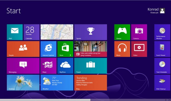Click the horizontal scrollbar thumb

pos(45,100)
